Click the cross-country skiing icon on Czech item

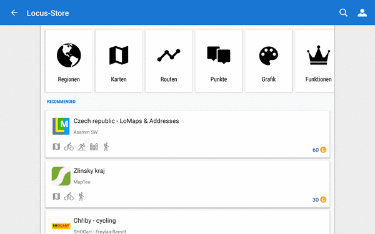tap(81, 147)
